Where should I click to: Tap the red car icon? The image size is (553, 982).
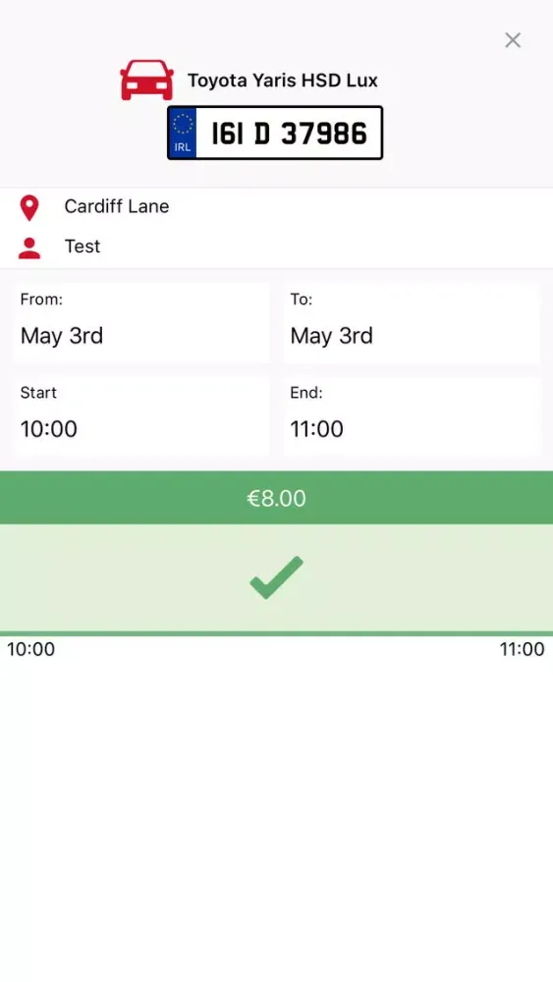coord(146,81)
